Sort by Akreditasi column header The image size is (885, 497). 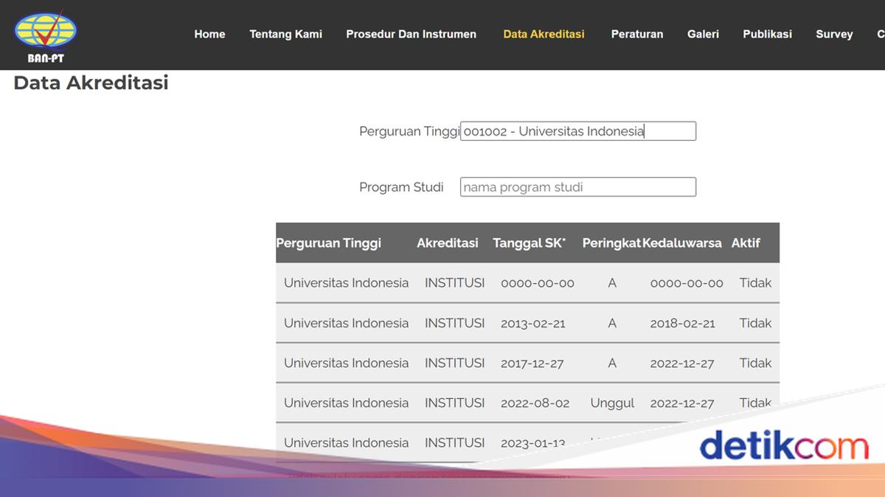pos(447,243)
